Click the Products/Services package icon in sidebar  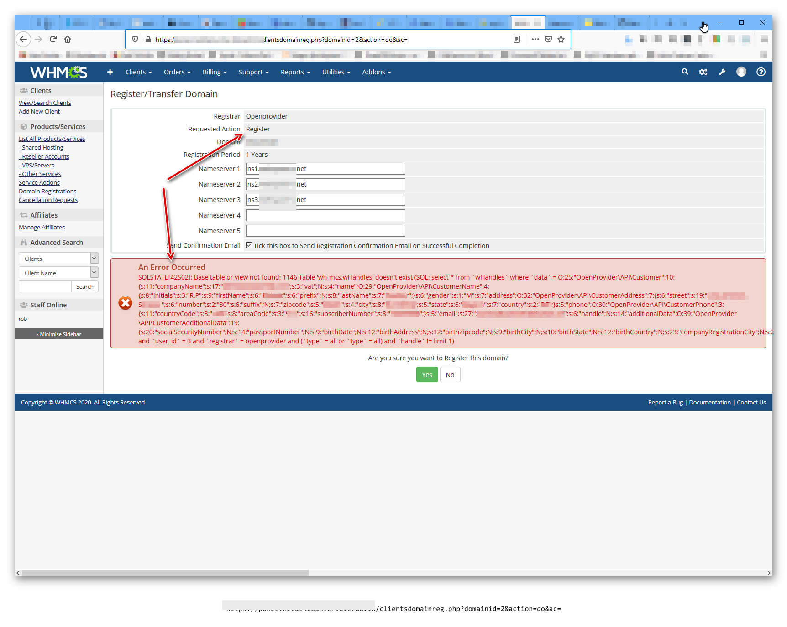point(24,126)
